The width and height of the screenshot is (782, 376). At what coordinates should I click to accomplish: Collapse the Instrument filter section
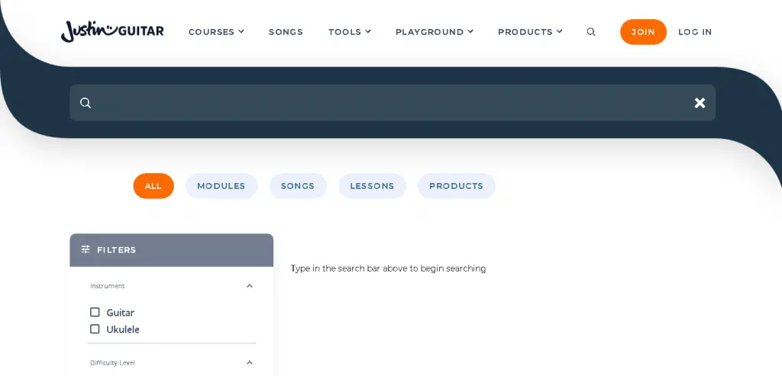tap(249, 286)
